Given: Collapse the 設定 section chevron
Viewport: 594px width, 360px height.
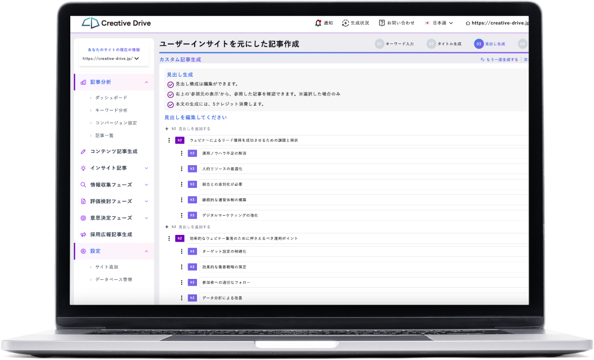Looking at the screenshot, I should [x=146, y=251].
